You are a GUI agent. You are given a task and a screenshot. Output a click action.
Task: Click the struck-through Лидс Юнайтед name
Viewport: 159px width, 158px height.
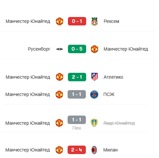[119, 123]
